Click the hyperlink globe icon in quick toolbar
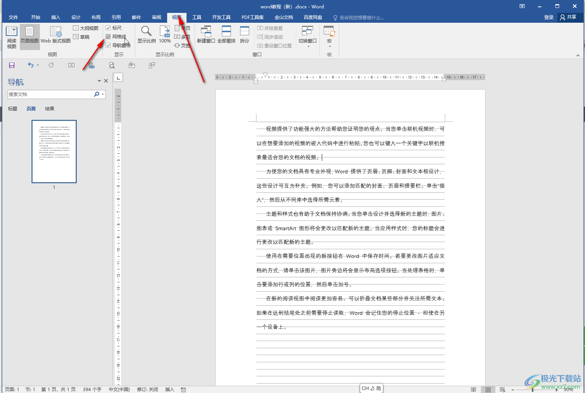Image resolution: width=585 pixels, height=393 pixels. [x=91, y=65]
